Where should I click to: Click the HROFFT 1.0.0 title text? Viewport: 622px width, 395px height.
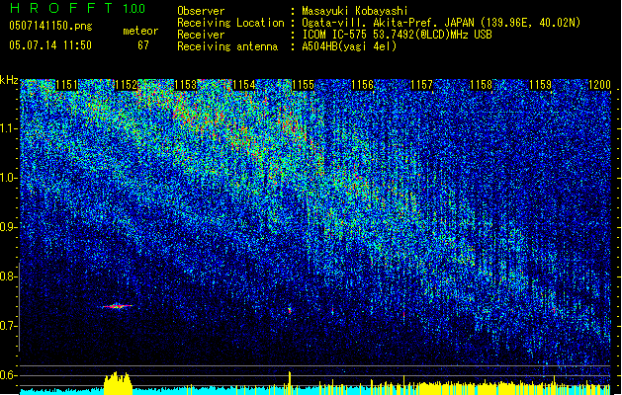point(78,8)
